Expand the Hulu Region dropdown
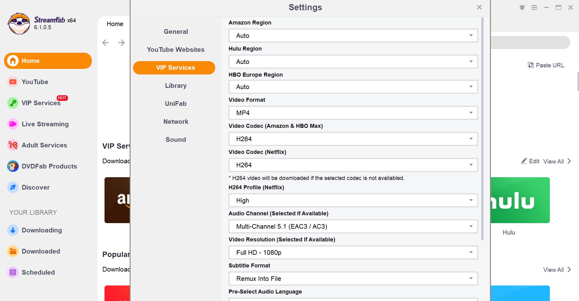The width and height of the screenshot is (579, 301). pos(353,62)
